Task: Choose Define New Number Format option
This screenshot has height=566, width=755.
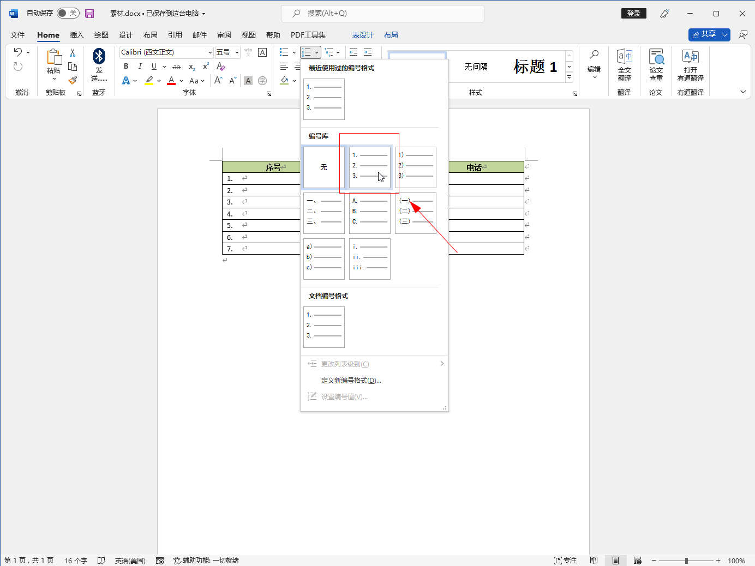Action: pyautogui.click(x=351, y=381)
